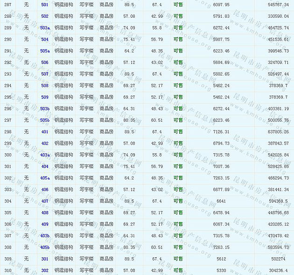
Task: Click the 可售 status in row 287
Action: click(x=178, y=5)
